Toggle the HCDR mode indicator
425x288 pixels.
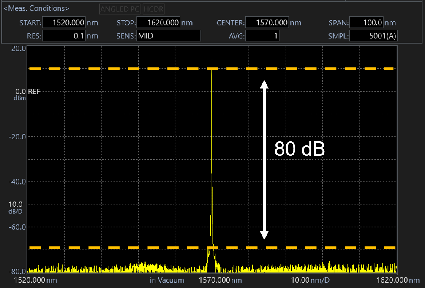[154, 9]
